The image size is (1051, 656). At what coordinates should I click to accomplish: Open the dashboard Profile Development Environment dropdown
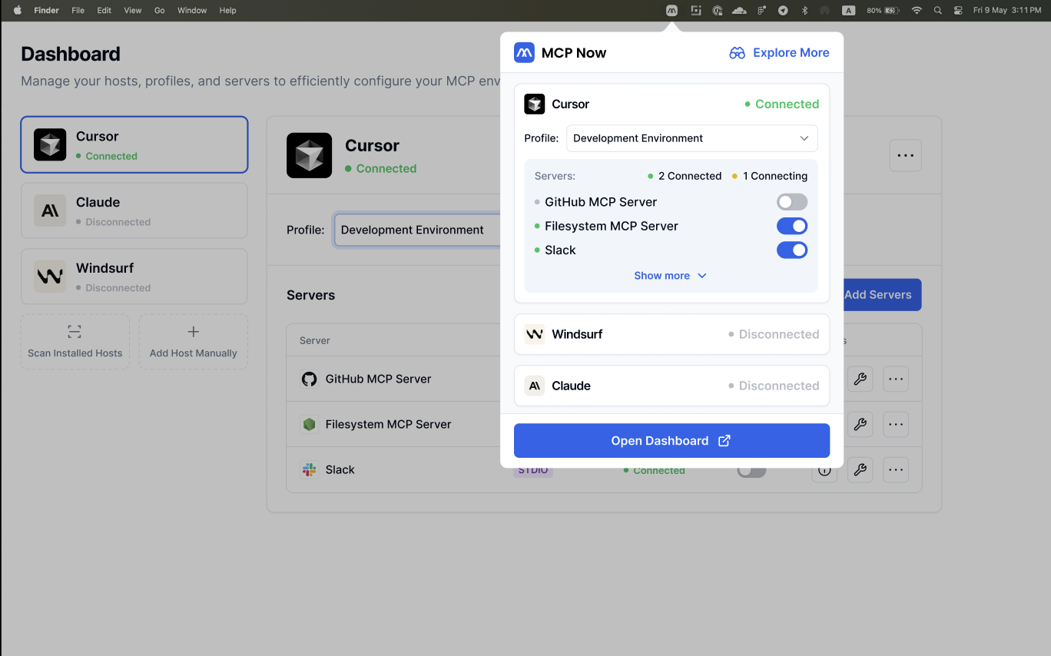click(416, 230)
